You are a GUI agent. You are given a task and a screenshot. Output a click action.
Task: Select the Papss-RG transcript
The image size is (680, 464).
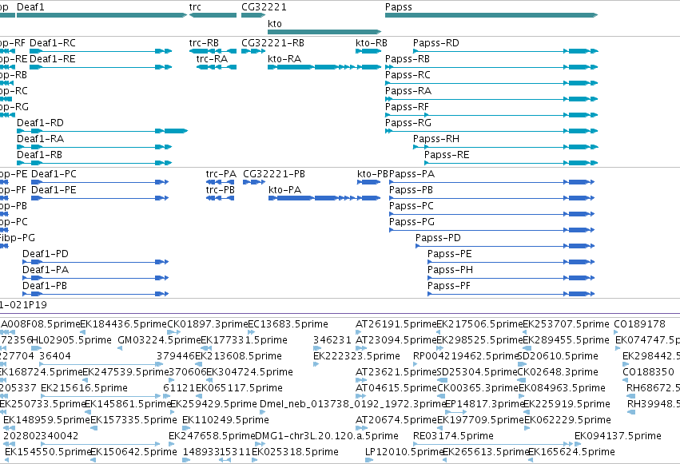click(491, 131)
